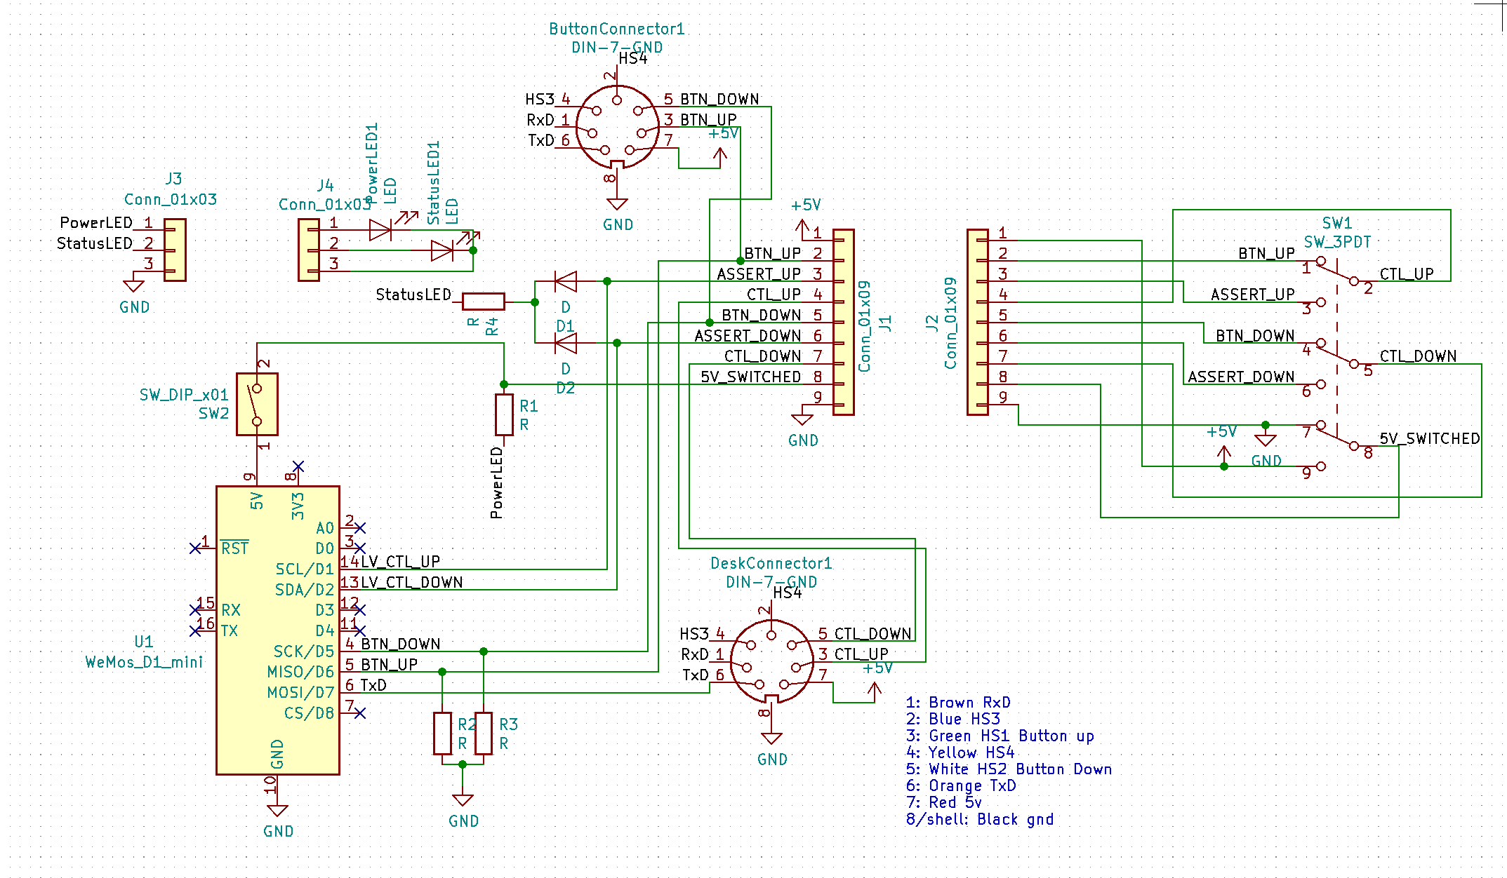Click the vertical 'PowerLED' label below R1
1507x878 pixels.
497,482
